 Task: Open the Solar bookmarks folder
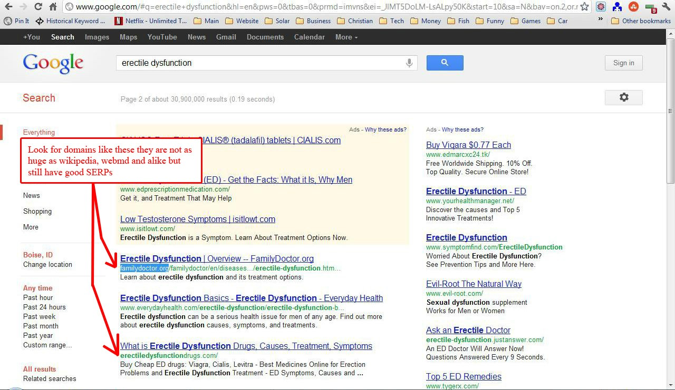(x=277, y=21)
